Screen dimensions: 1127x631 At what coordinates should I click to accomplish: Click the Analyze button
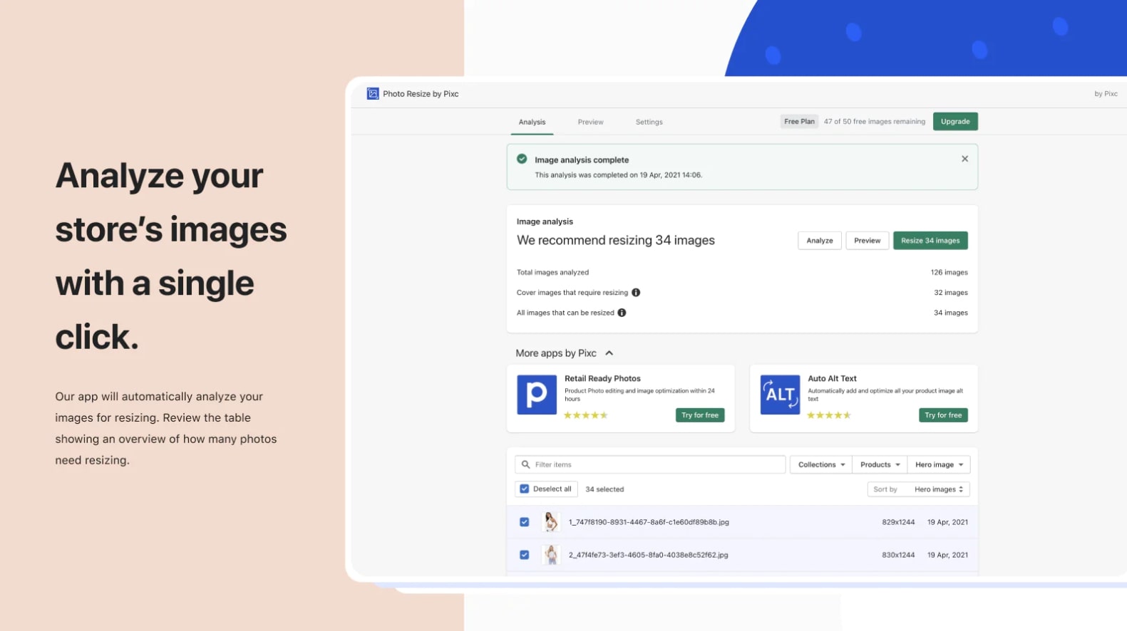pos(820,241)
